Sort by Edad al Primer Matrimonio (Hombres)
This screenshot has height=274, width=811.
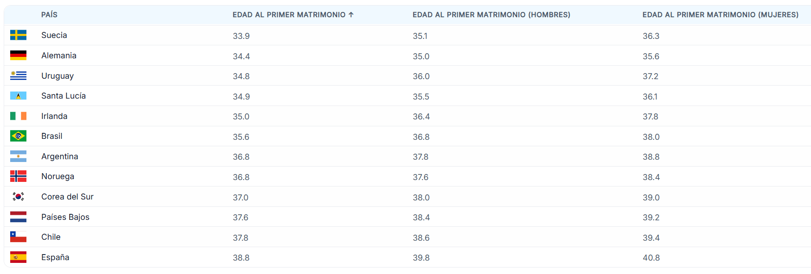pyautogui.click(x=491, y=15)
